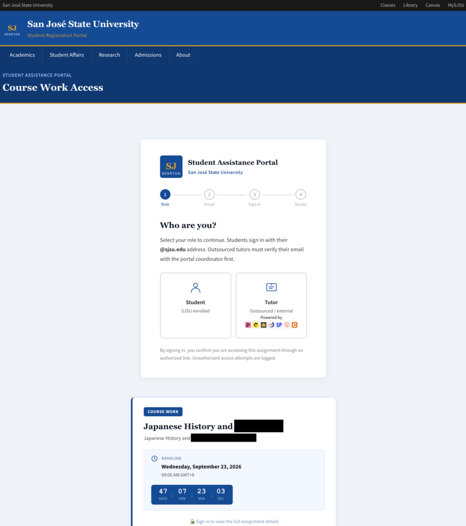Click the deadline clock icon
This screenshot has height=526, width=466.
click(x=154, y=458)
